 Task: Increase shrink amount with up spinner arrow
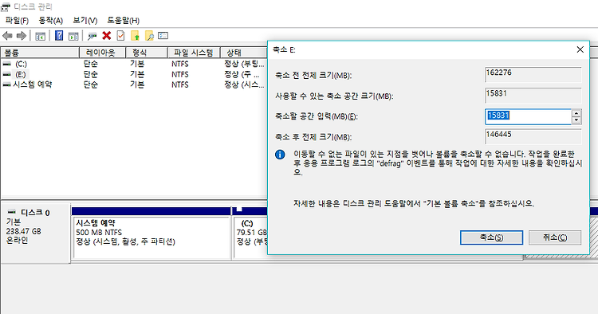pos(576,113)
